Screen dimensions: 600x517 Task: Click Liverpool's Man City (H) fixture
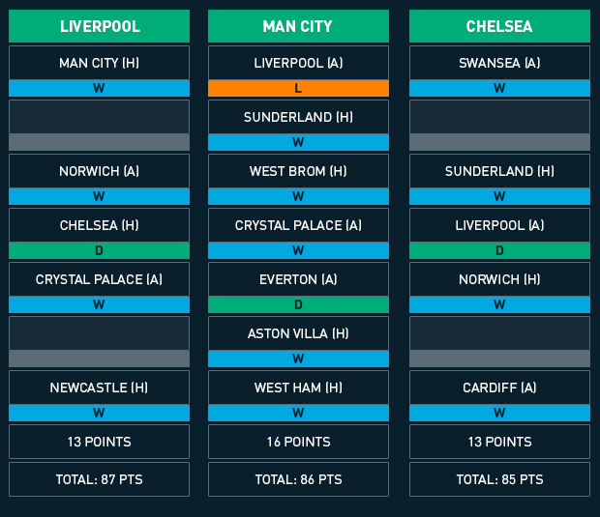99,63
